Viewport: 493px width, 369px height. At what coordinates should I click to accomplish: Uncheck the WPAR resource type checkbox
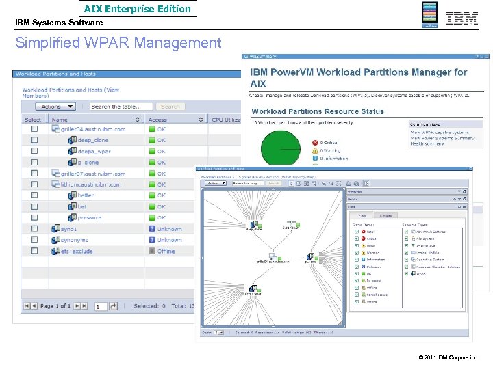[x=406, y=273]
